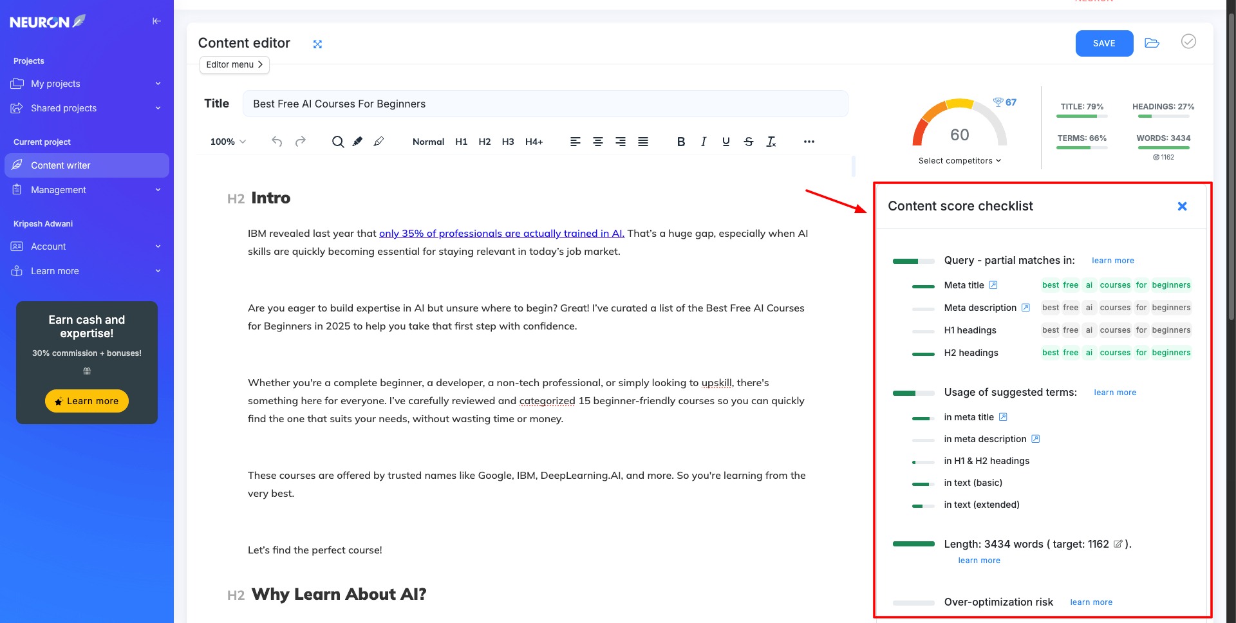The height and width of the screenshot is (623, 1236).
Task: Justify the text
Action: 643,142
